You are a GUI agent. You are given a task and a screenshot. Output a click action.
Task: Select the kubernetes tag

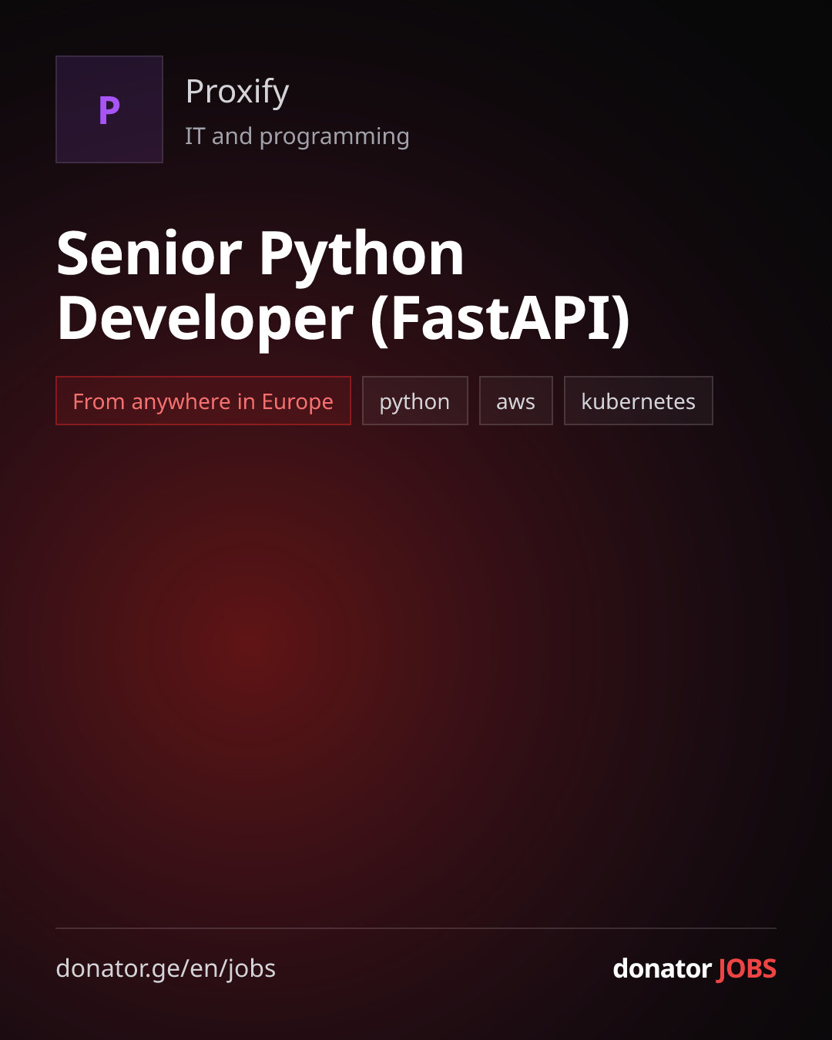[x=639, y=401]
